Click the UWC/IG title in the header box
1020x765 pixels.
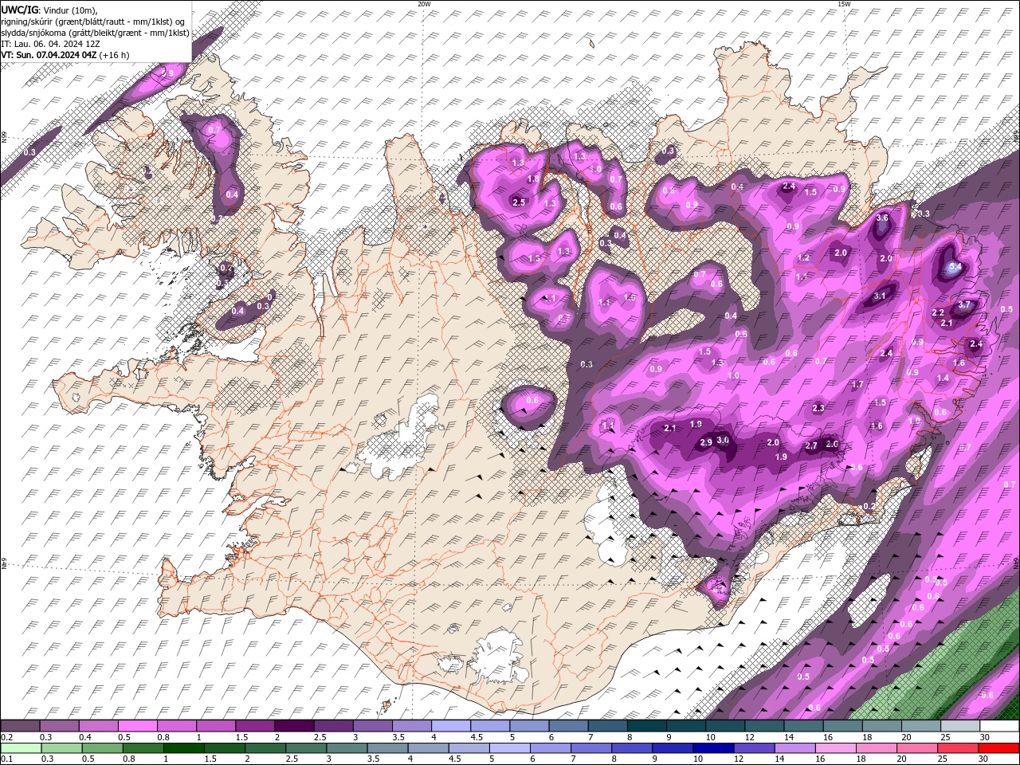tap(19, 9)
